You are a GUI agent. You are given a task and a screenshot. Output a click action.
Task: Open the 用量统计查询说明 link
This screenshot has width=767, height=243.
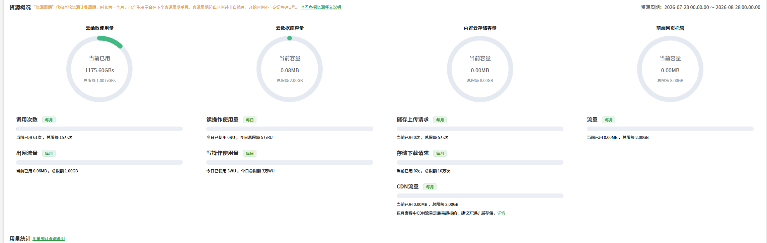(49, 239)
